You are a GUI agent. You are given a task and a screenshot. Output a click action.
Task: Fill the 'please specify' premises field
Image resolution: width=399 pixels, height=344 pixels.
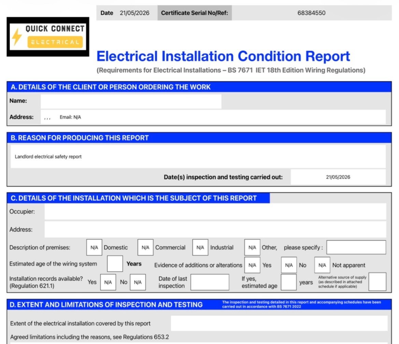(x=356, y=248)
